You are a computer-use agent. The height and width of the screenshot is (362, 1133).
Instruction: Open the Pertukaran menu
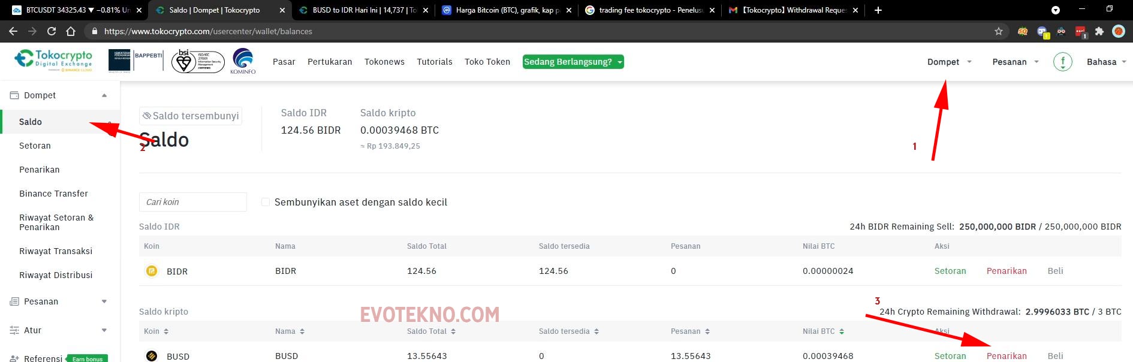click(330, 62)
